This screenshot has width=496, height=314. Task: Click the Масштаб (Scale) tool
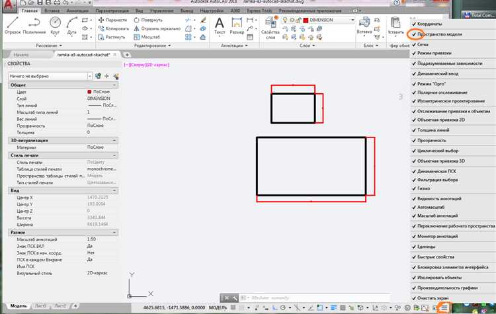[147, 37]
